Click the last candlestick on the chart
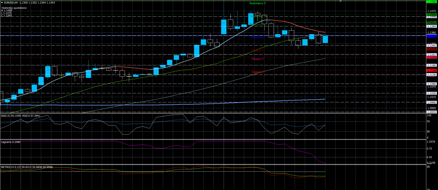 pos(325,39)
